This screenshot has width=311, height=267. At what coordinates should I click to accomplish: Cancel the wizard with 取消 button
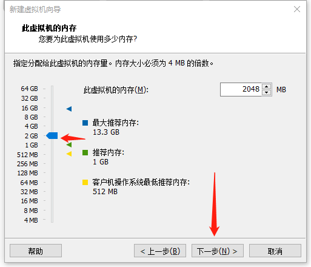tap(275, 251)
